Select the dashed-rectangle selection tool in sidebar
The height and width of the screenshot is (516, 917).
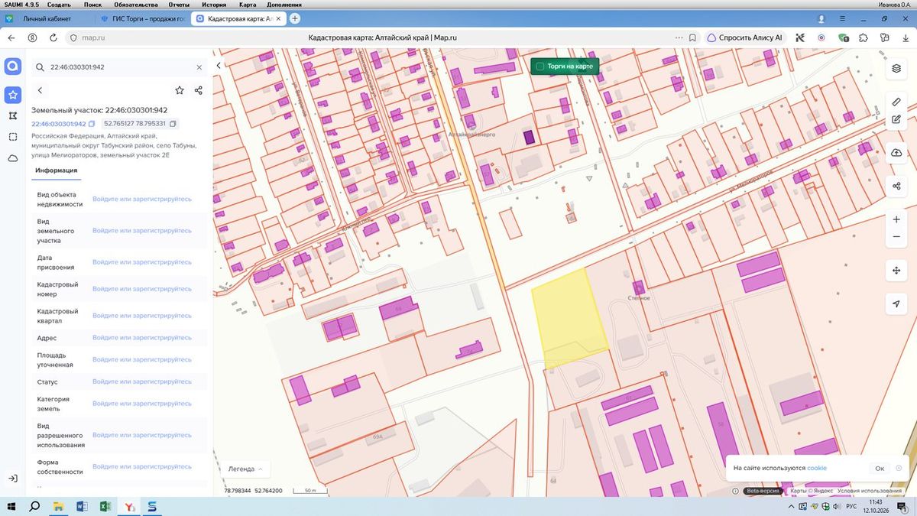tap(13, 137)
